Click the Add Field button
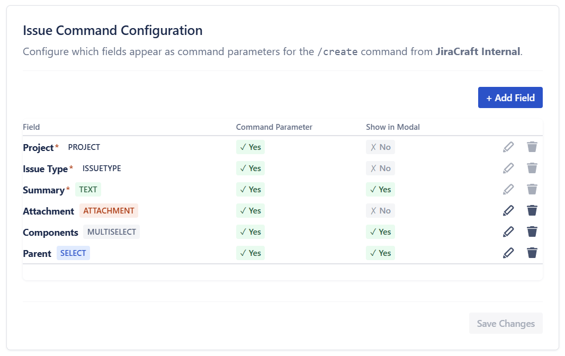 pos(510,97)
